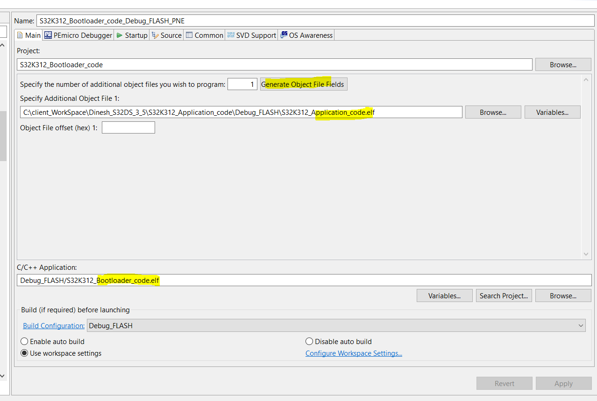The height and width of the screenshot is (401, 597).
Task: Click the scrollbar down arrow
Action: point(586,254)
